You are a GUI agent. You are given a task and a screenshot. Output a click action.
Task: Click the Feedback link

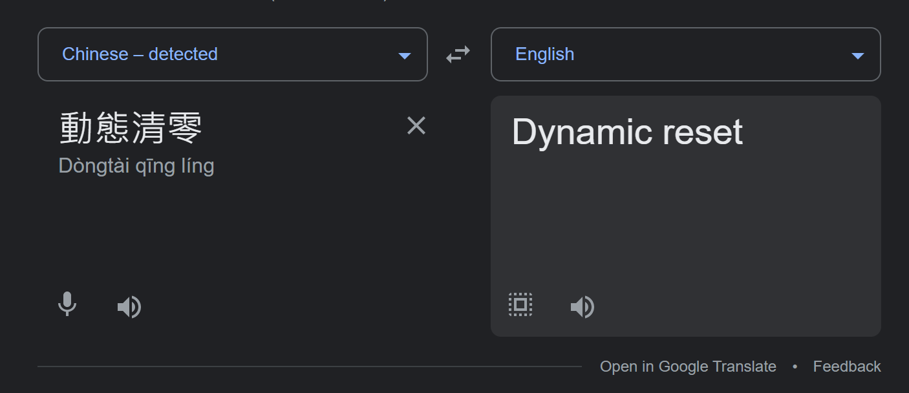click(847, 366)
